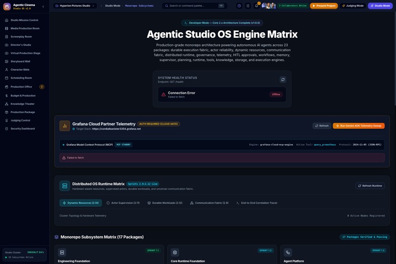
Task: Open the settings sliders icon in the top bar
Action: 248,5
